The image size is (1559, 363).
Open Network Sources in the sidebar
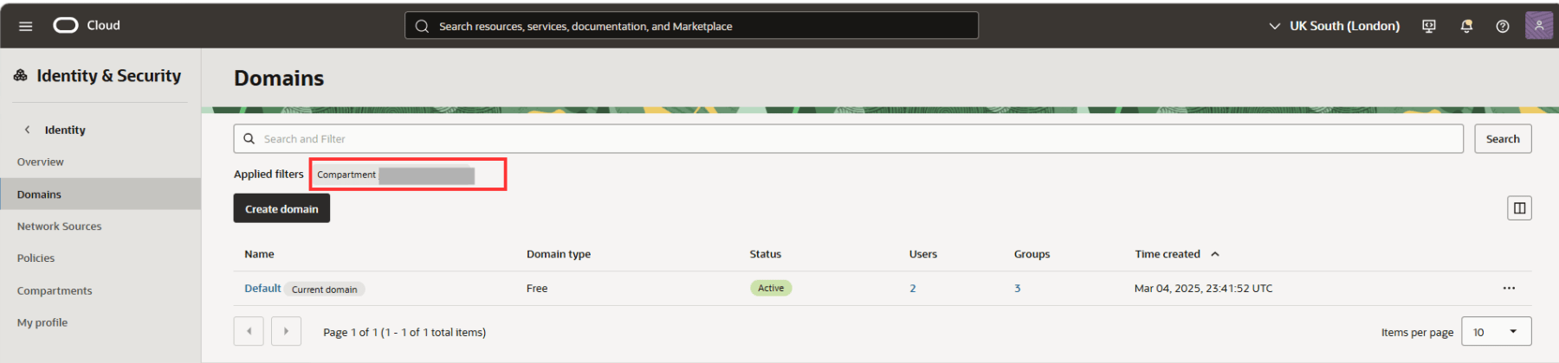59,226
